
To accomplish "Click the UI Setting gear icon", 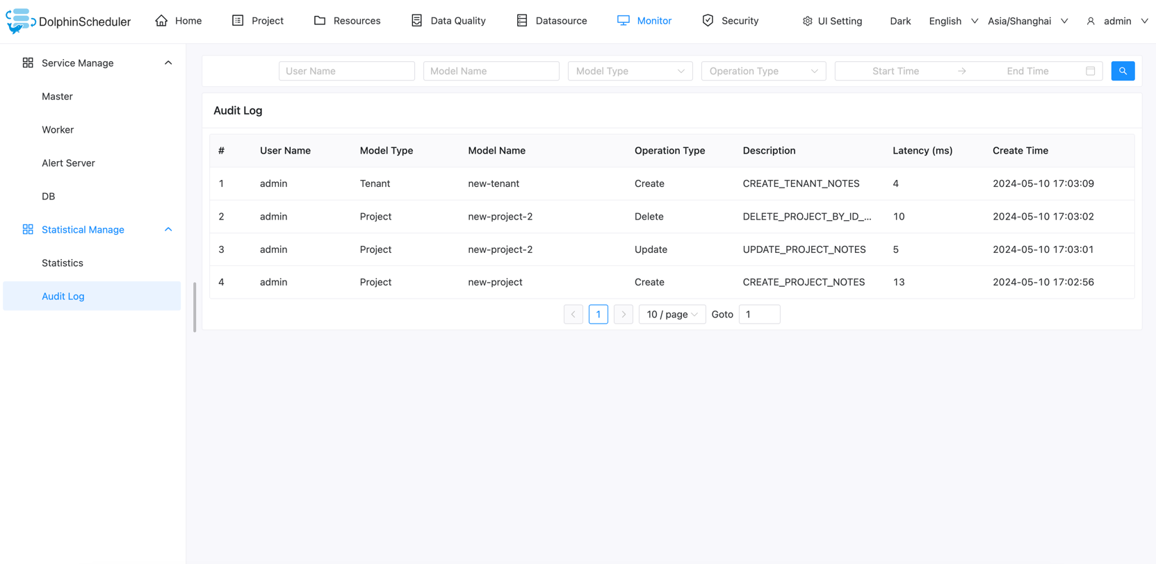I will click(807, 21).
